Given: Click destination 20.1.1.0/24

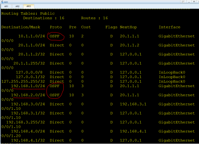Looking at the screenshot, I should coord(32,45).
